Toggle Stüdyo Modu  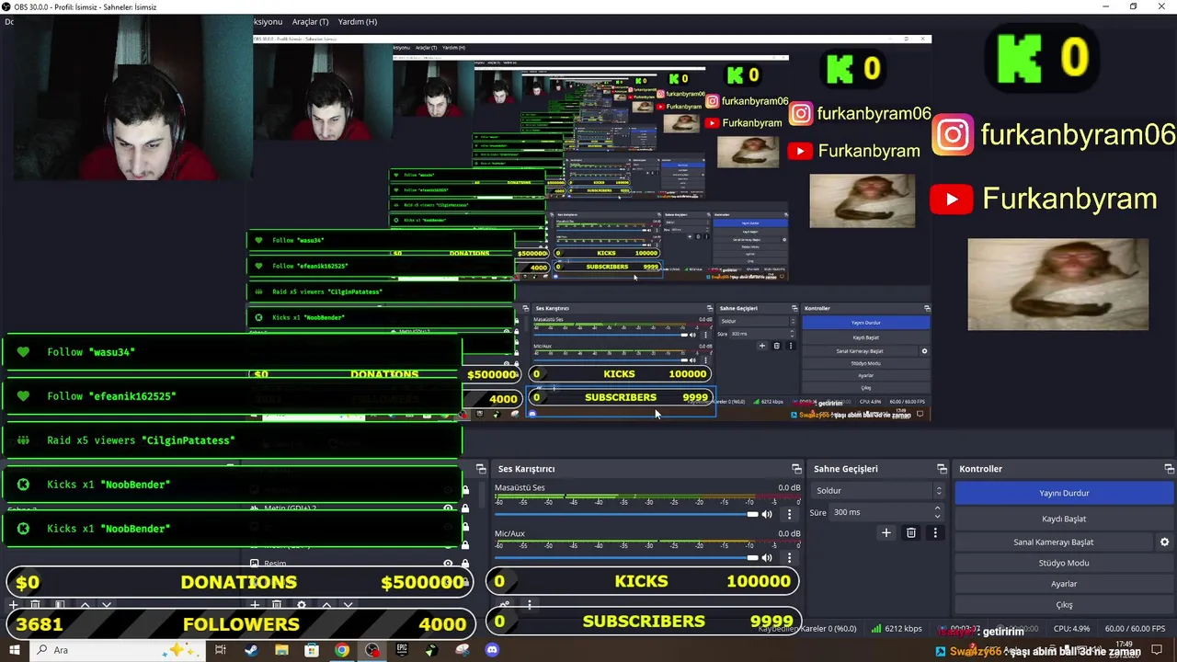(x=1064, y=563)
